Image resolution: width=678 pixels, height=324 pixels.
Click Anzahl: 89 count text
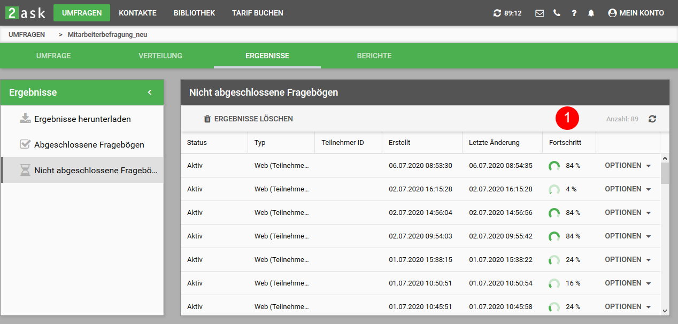coord(622,119)
